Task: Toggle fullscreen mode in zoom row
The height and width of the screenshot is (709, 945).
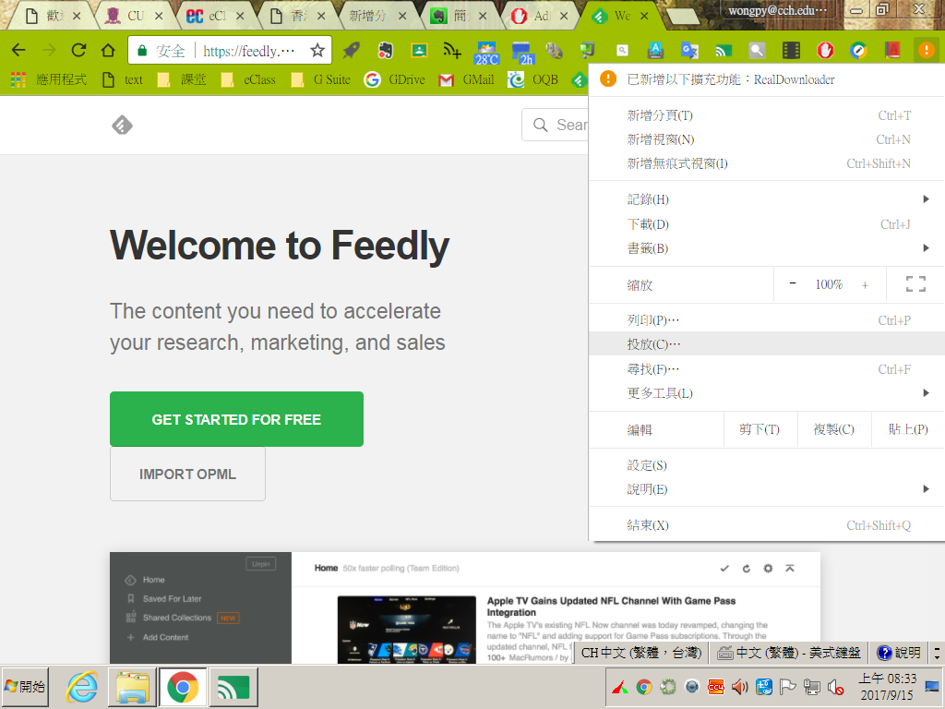Action: click(x=915, y=284)
